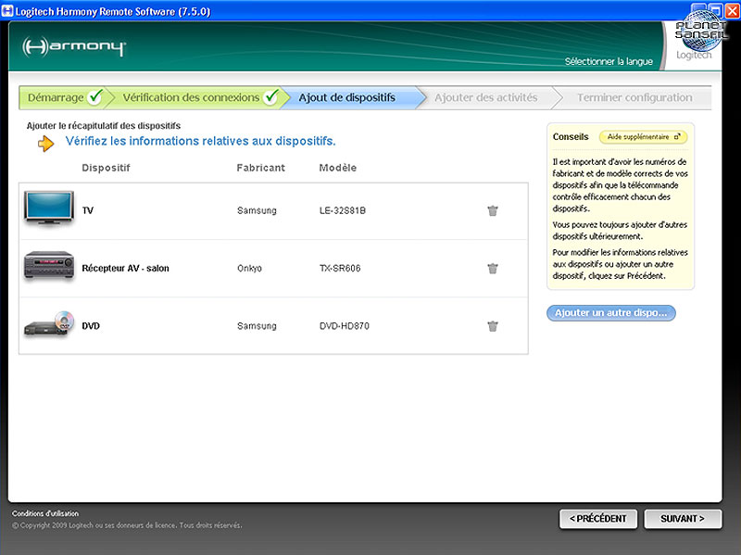Click the AV receiver device image
This screenshot has width=741, height=555.
49,265
